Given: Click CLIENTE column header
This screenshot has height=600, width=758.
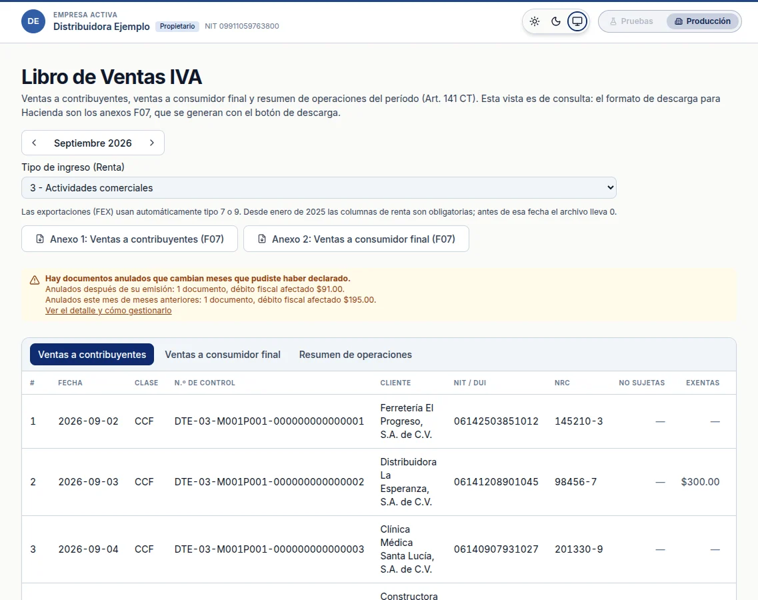Looking at the screenshot, I should coord(395,383).
